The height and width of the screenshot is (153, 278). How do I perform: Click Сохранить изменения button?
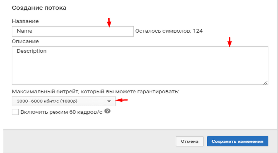[x=237, y=141]
